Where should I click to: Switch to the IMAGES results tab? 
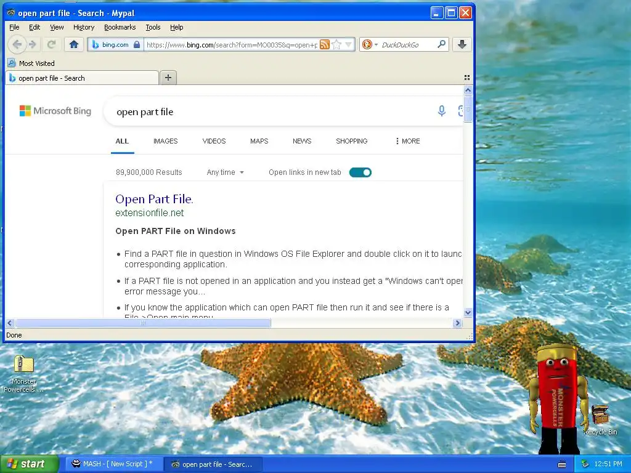tap(165, 141)
